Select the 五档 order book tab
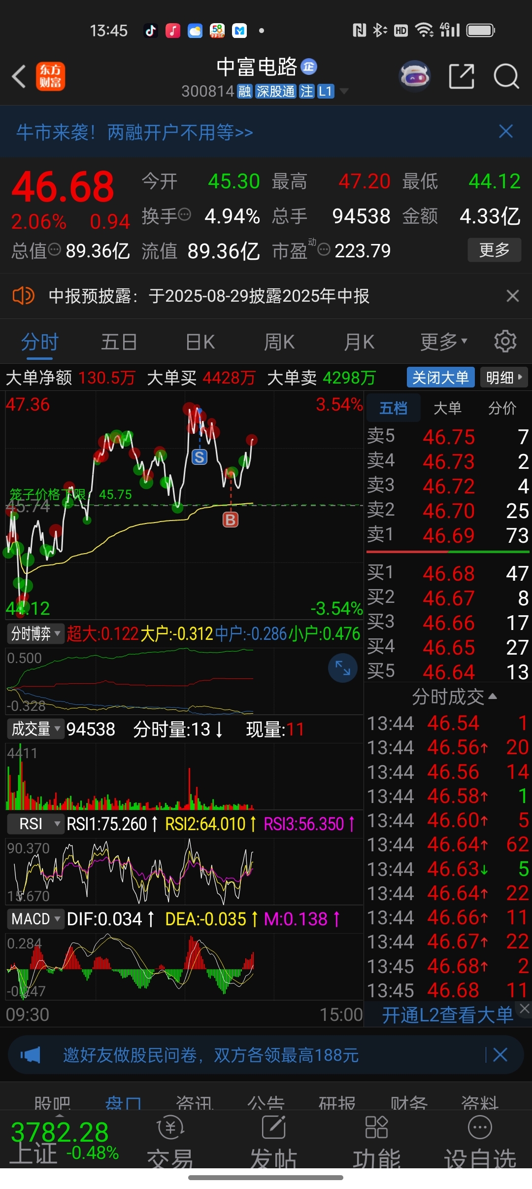Image resolution: width=532 pixels, height=1189 pixels. point(393,408)
